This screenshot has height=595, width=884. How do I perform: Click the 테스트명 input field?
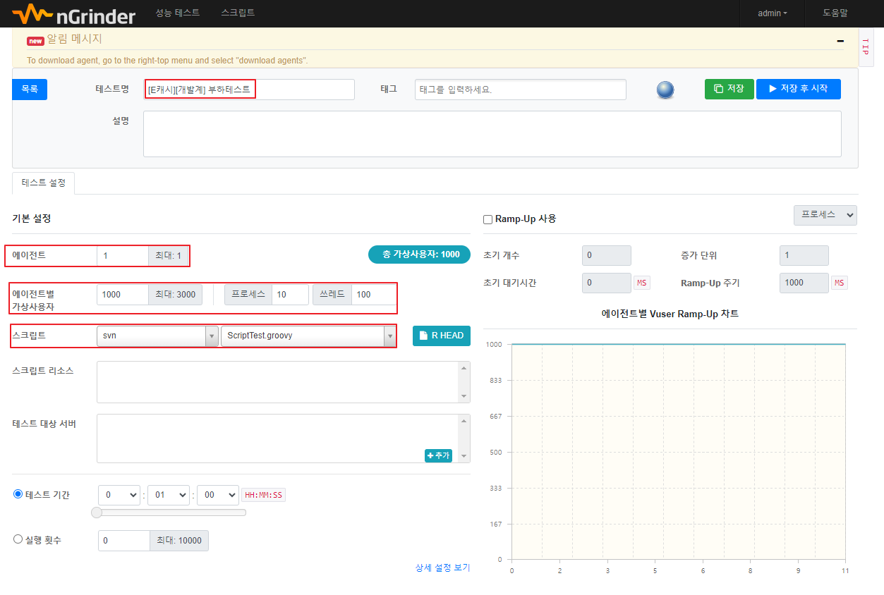249,90
